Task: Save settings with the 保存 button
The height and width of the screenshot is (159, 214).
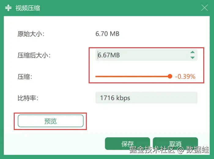Action: pos(127,144)
